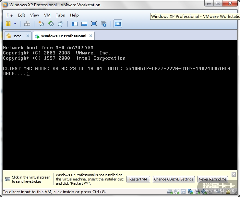The image size is (240, 197).
Task: Open the File menu
Action: (9, 15)
